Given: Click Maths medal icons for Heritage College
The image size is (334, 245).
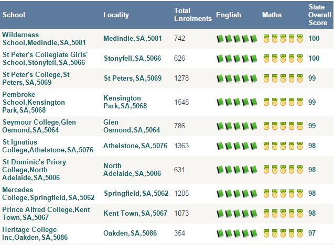Looking at the screenshot, I should 283,233.
